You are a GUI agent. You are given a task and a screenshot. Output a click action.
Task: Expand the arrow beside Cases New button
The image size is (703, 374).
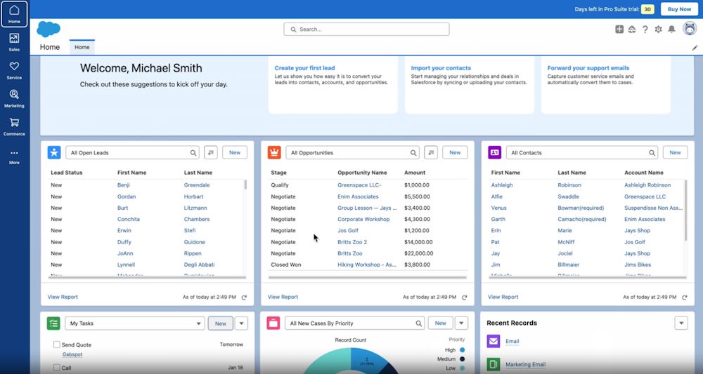(x=461, y=323)
